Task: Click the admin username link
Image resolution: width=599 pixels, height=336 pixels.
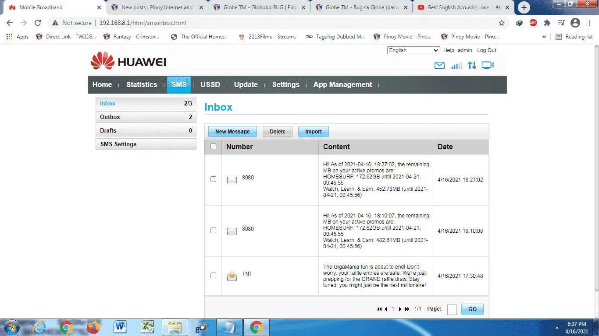Action: click(465, 50)
